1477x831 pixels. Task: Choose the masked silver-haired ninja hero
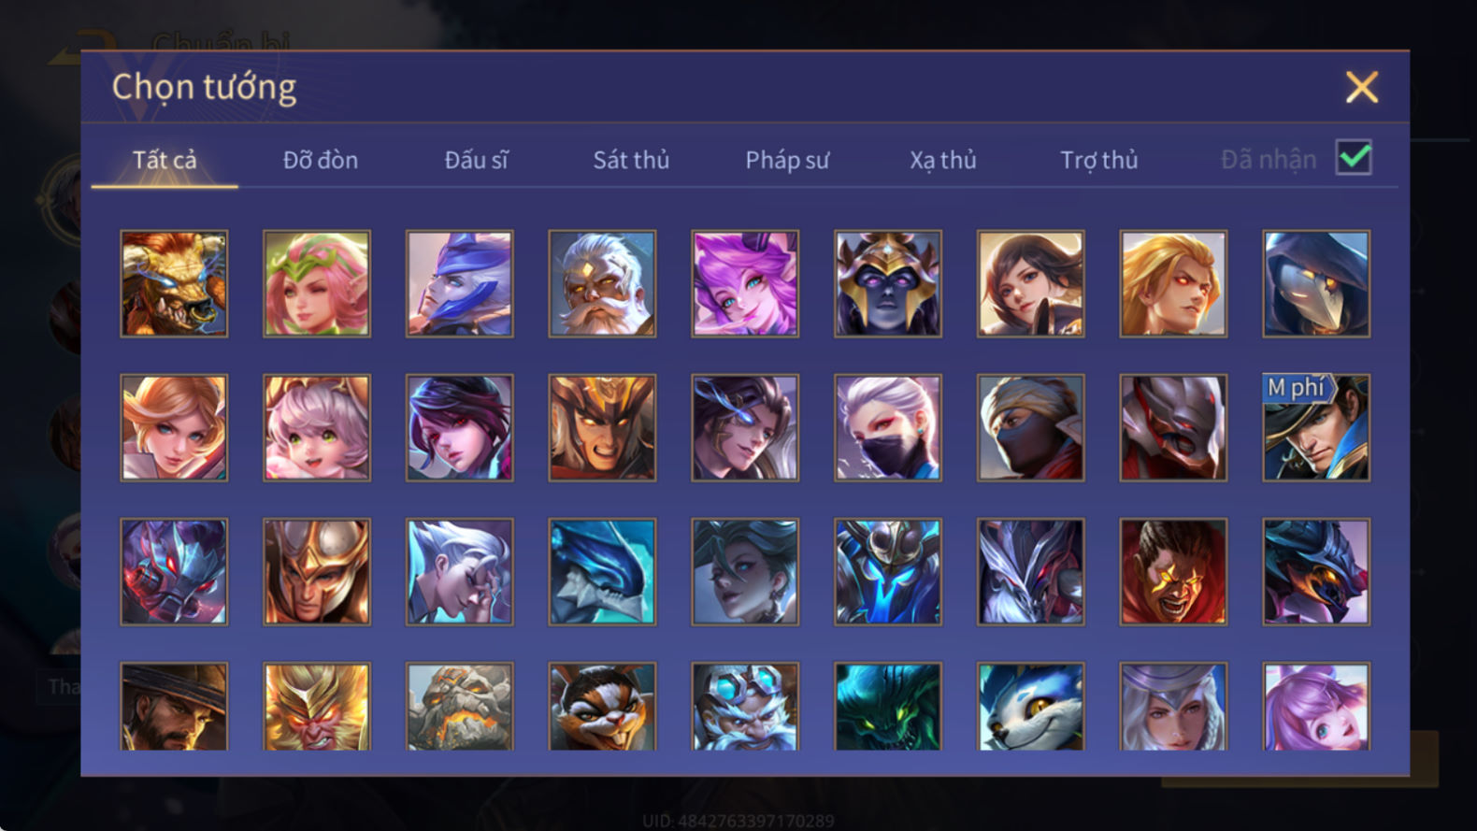(x=888, y=427)
